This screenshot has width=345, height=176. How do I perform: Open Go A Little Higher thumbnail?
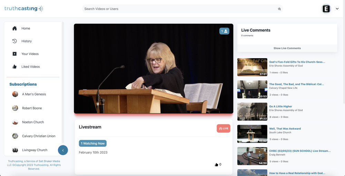(x=252, y=112)
